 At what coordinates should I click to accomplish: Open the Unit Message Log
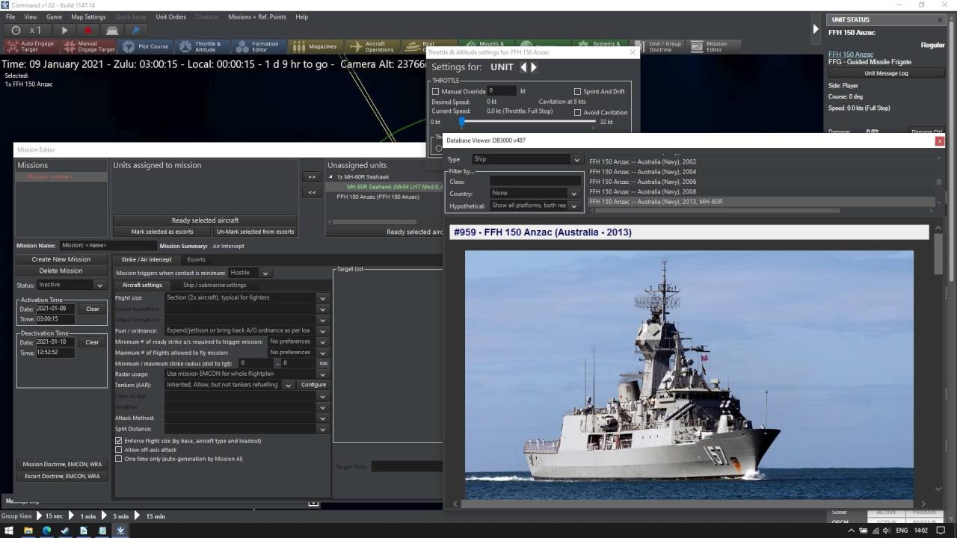point(886,73)
